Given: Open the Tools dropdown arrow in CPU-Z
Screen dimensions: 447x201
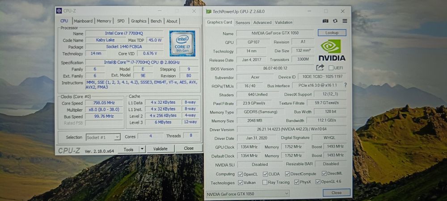Looking at the screenshot, I should point(142,149).
